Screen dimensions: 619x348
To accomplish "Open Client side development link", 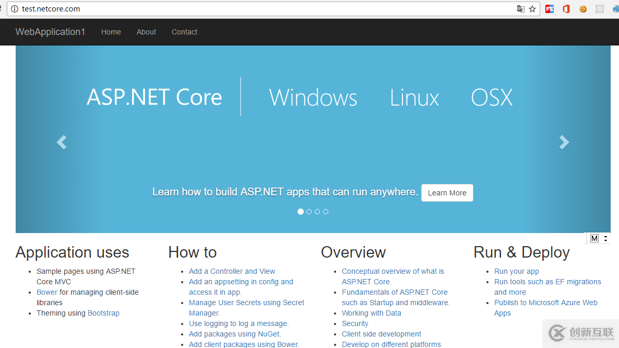I will [382, 334].
